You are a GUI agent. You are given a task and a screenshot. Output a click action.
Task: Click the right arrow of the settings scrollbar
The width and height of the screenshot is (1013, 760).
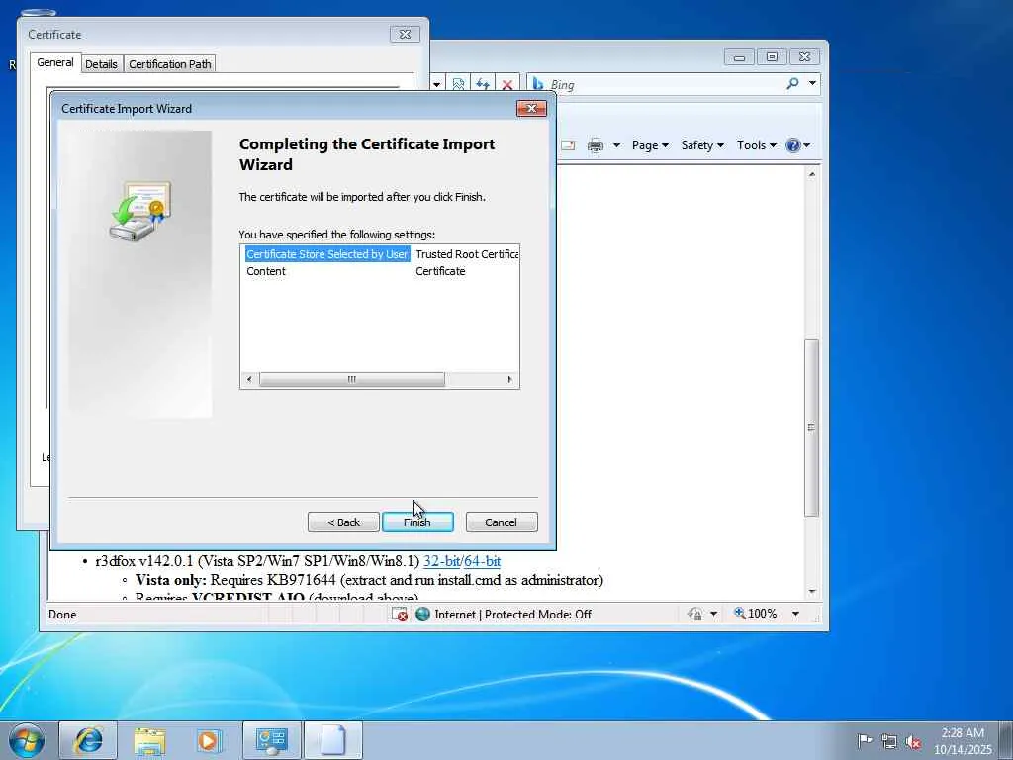point(509,379)
